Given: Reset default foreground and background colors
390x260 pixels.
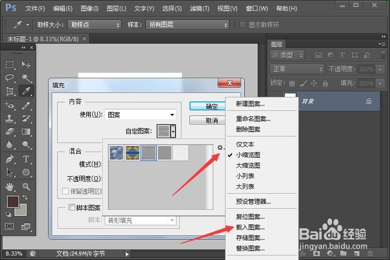Looking at the screenshot, I should [8, 214].
